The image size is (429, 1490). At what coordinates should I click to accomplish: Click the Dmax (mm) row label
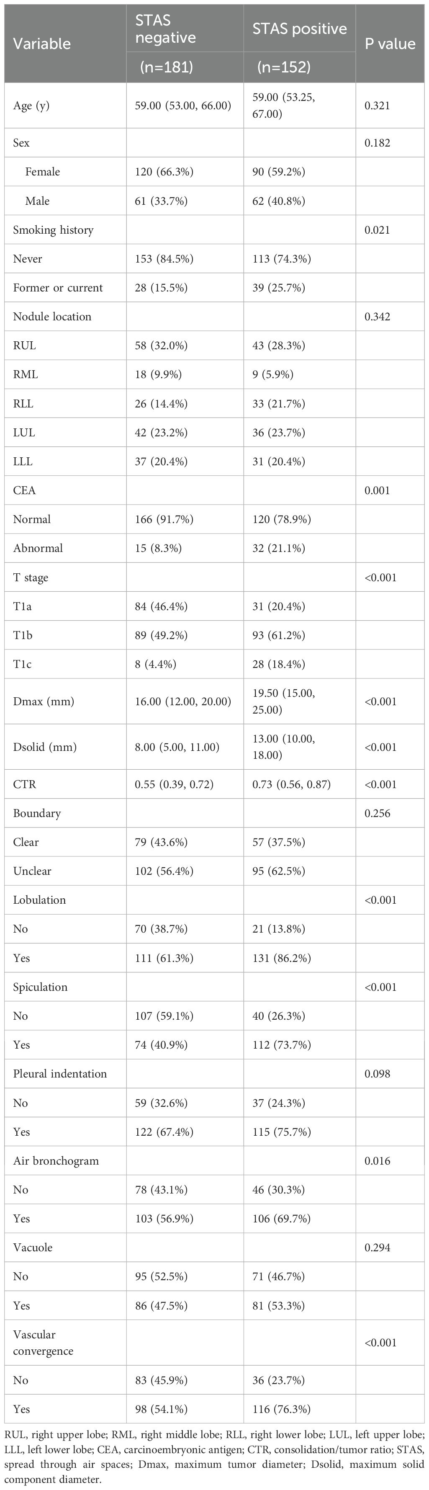44,701
